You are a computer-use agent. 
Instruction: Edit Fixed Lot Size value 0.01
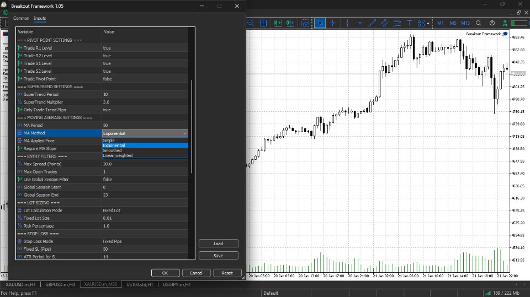[x=145, y=218]
